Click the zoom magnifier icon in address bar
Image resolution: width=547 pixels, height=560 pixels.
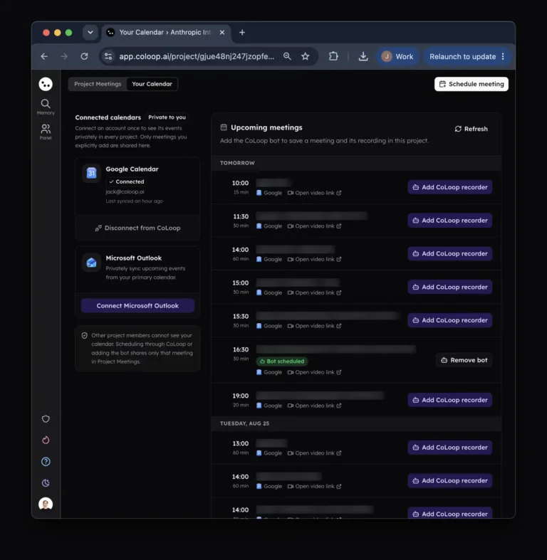(x=287, y=56)
